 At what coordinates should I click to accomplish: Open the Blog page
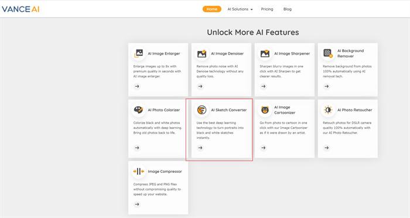288,9
